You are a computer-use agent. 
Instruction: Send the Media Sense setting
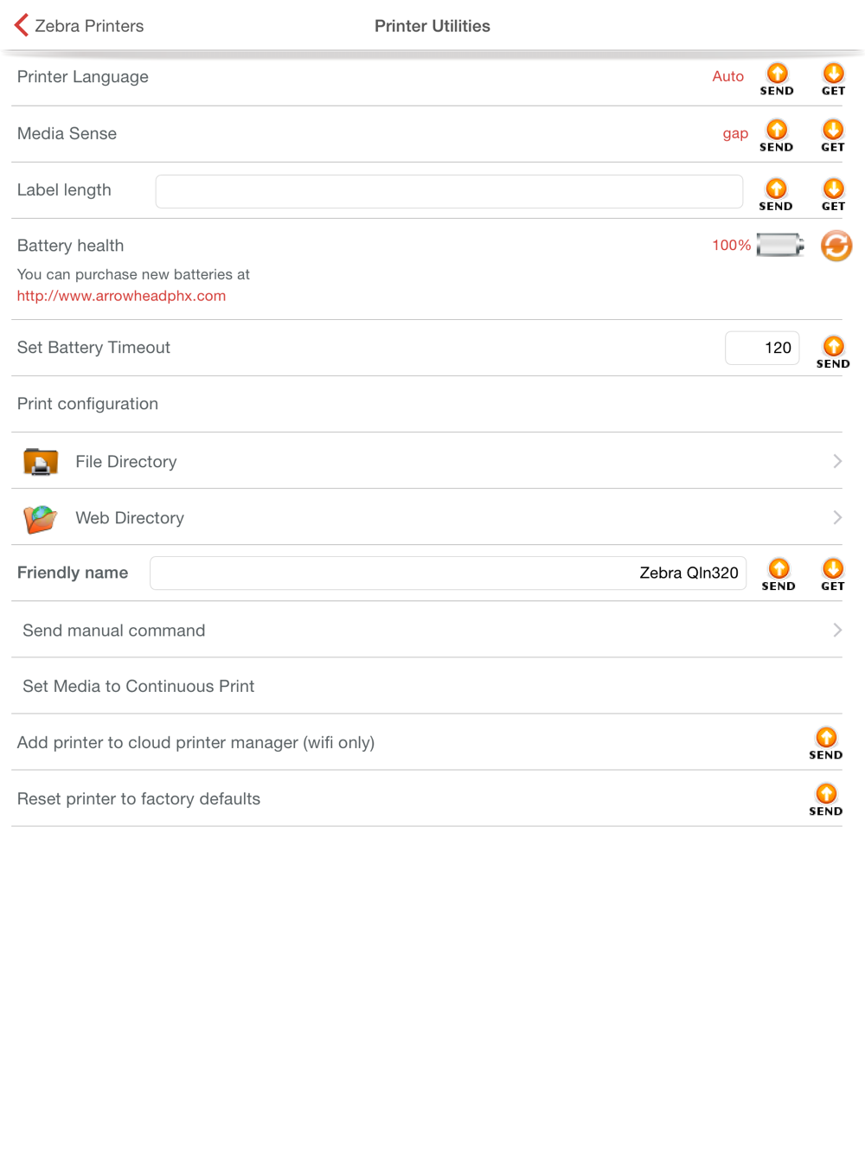tap(777, 136)
